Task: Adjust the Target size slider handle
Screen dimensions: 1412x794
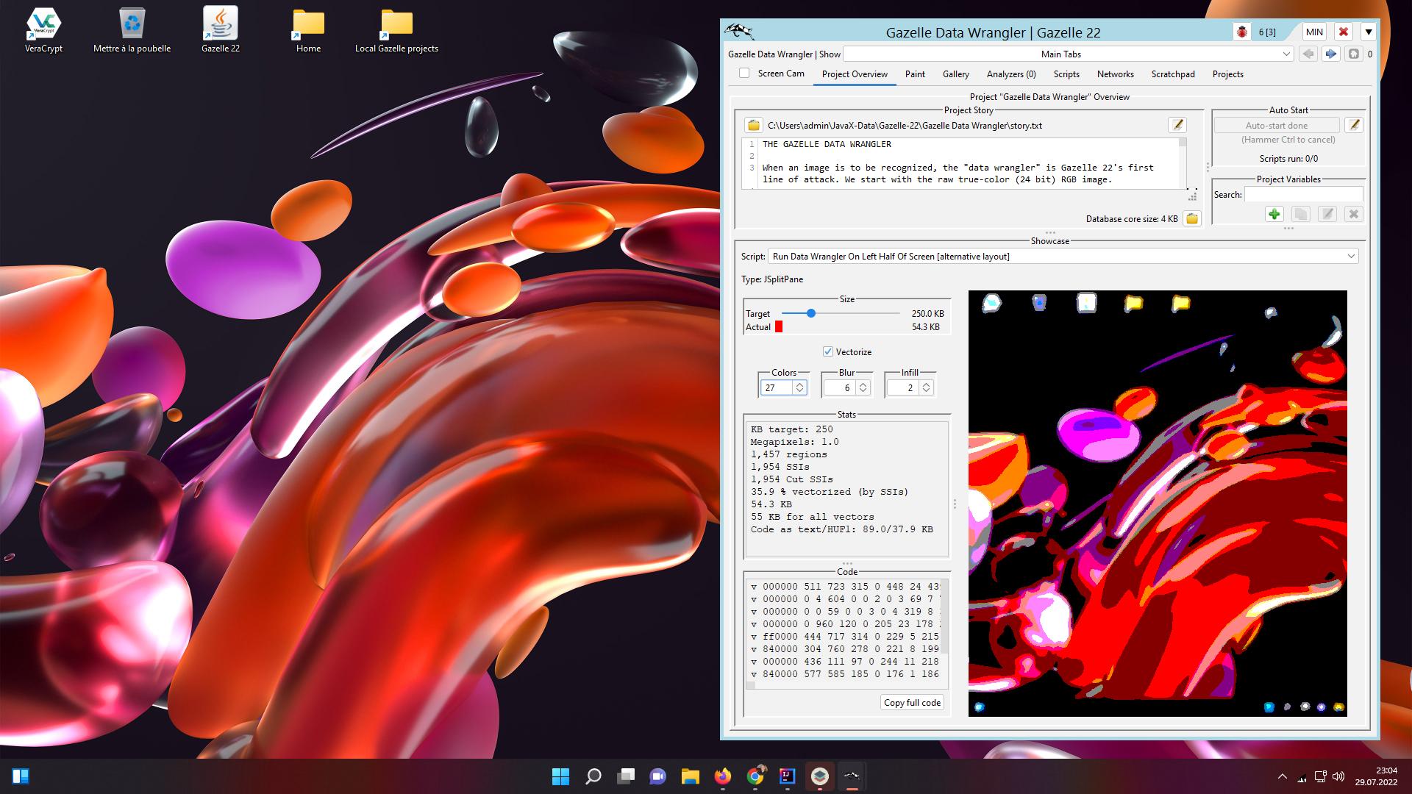Action: (810, 313)
